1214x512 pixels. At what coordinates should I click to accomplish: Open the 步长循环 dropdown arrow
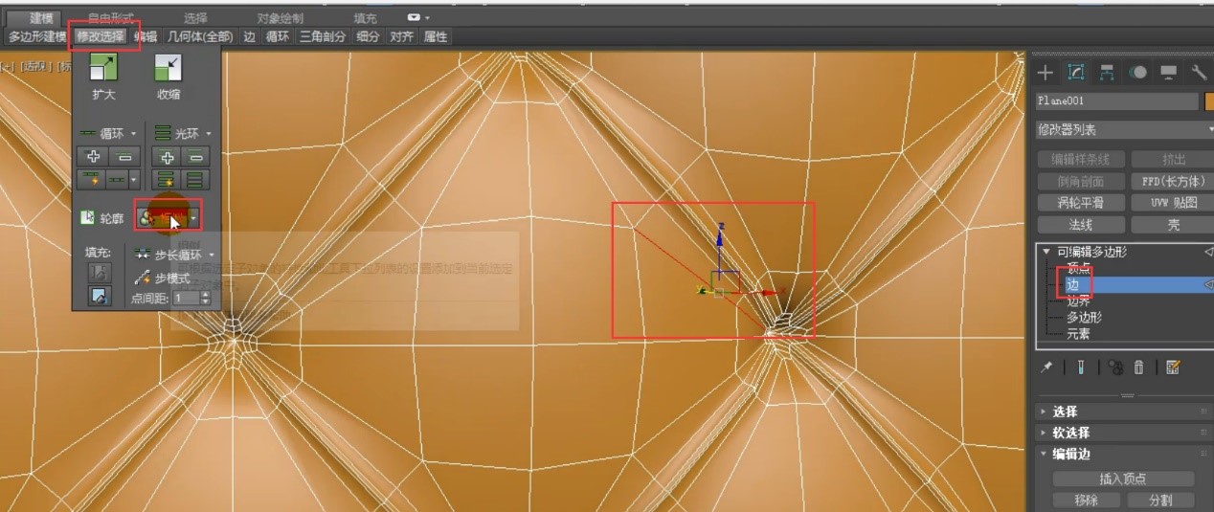[210, 256]
